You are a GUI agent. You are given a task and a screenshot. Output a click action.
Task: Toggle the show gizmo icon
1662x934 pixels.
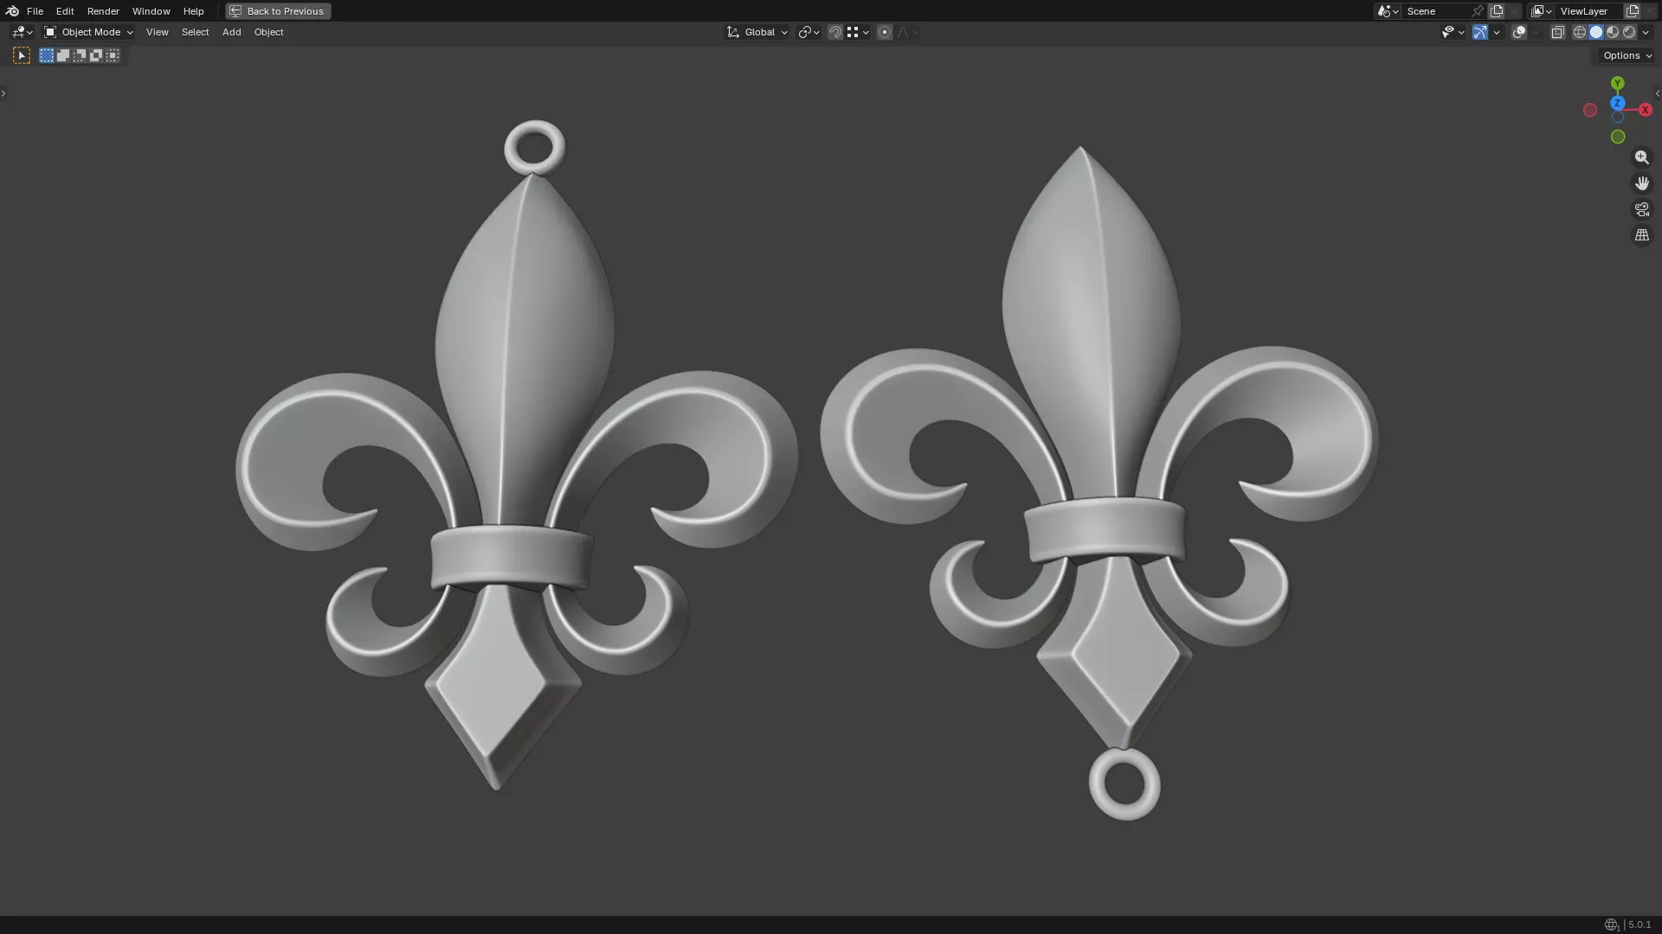click(1480, 32)
